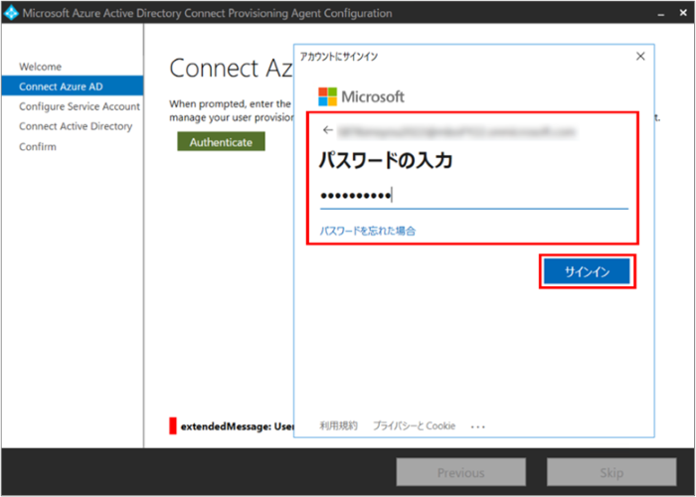
Task: Click the Azure AD Connect icon in title bar
Action: pyautogui.click(x=11, y=12)
